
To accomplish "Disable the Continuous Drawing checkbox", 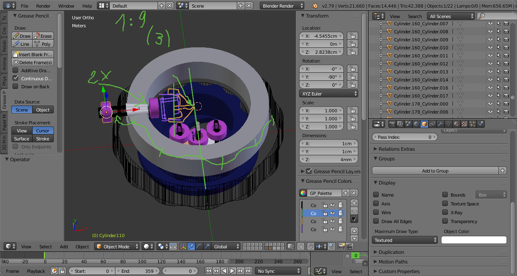I will pos(16,78).
